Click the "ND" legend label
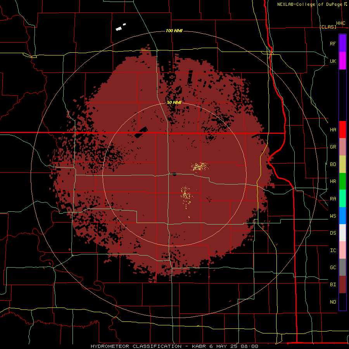This screenshot has width=349, height=349. (333, 302)
